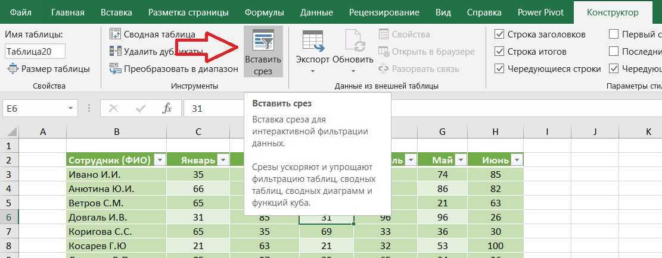Click cell with Ивано И.И.
662x258 pixels.
coord(117,174)
